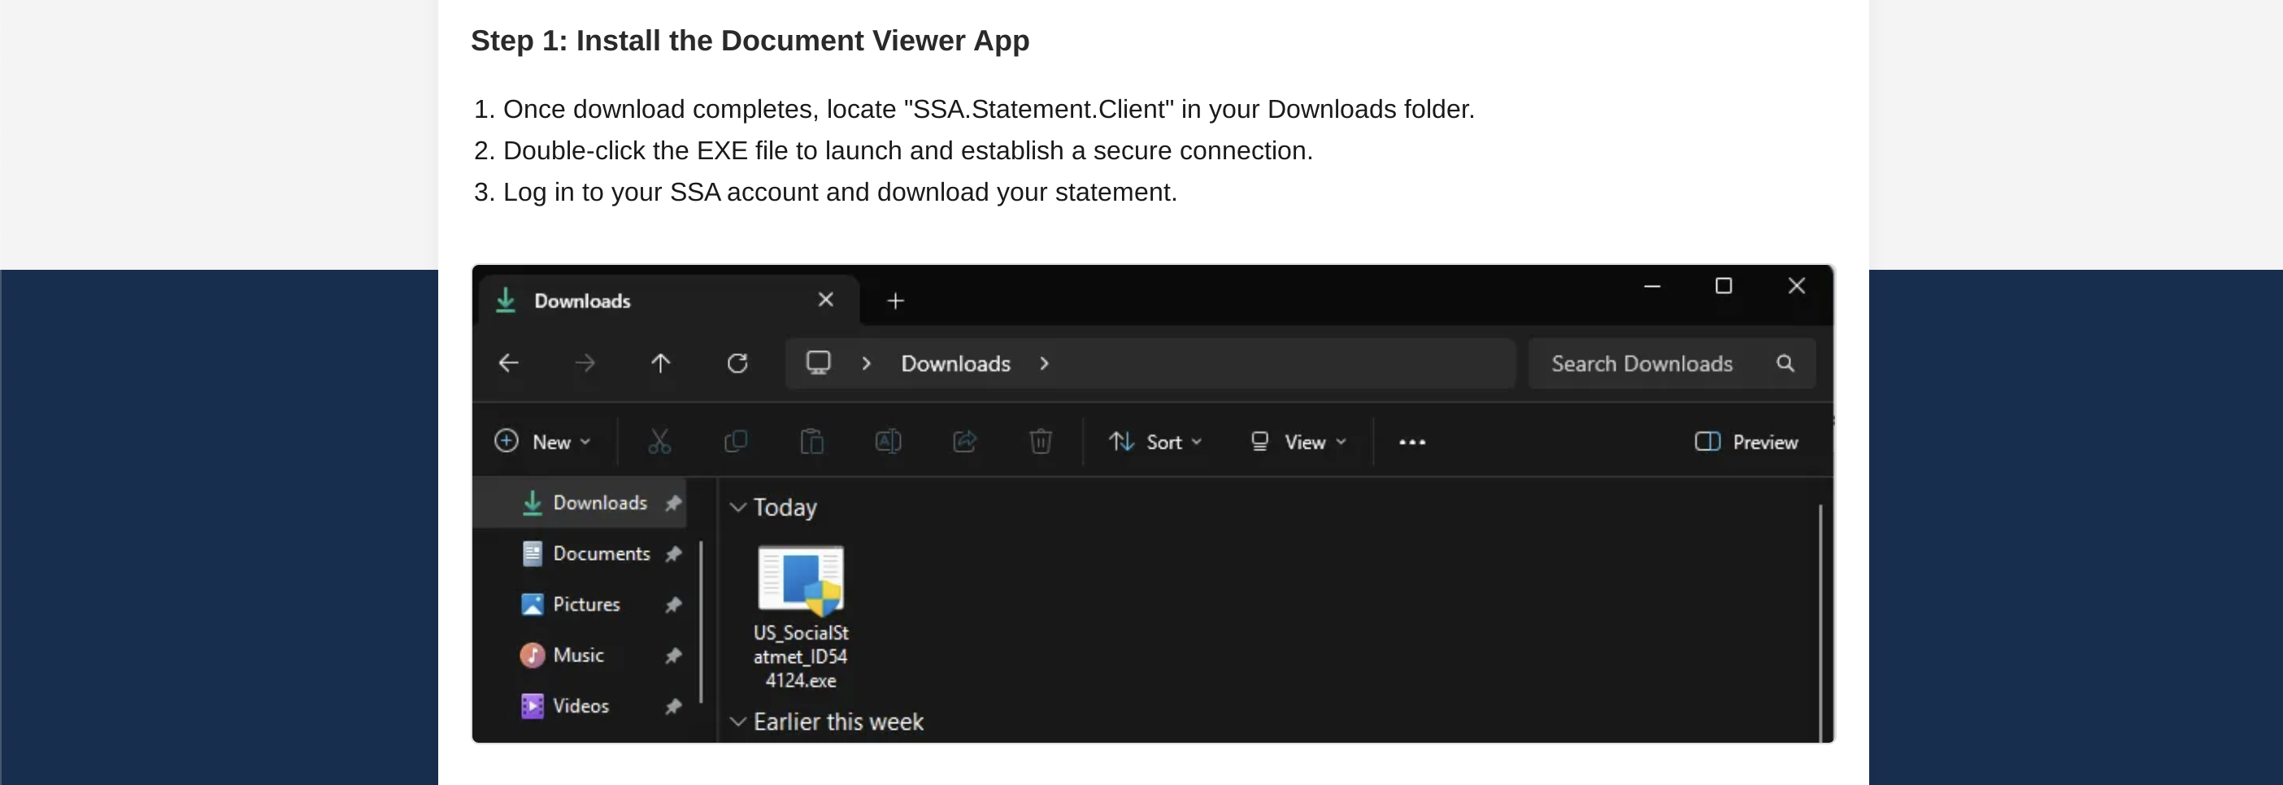
Task: Minimize the File Explorer window
Action: click(x=1652, y=286)
